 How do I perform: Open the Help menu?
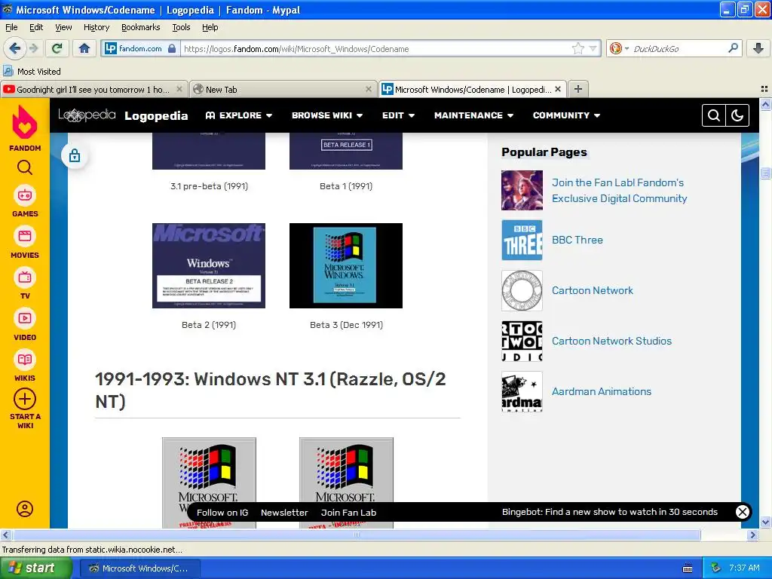pos(210,27)
